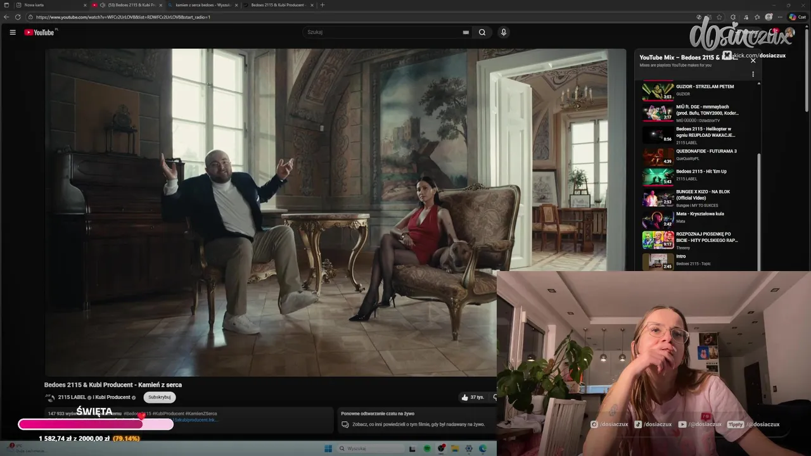Click the Subskrybuj button

160,397
